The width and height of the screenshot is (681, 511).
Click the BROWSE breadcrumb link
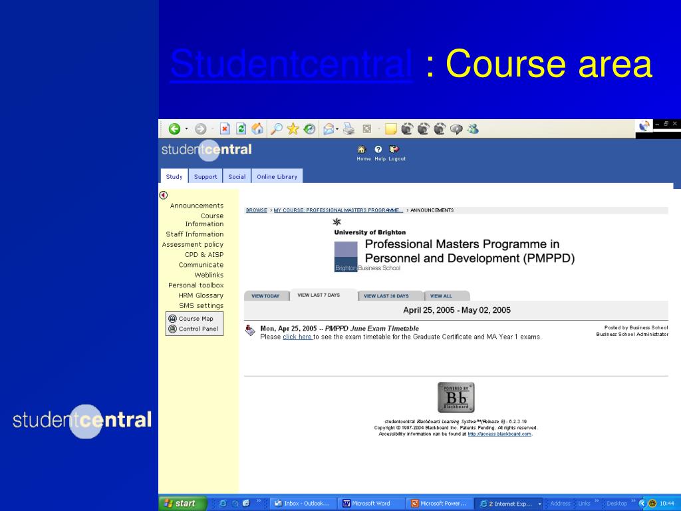[x=257, y=210]
